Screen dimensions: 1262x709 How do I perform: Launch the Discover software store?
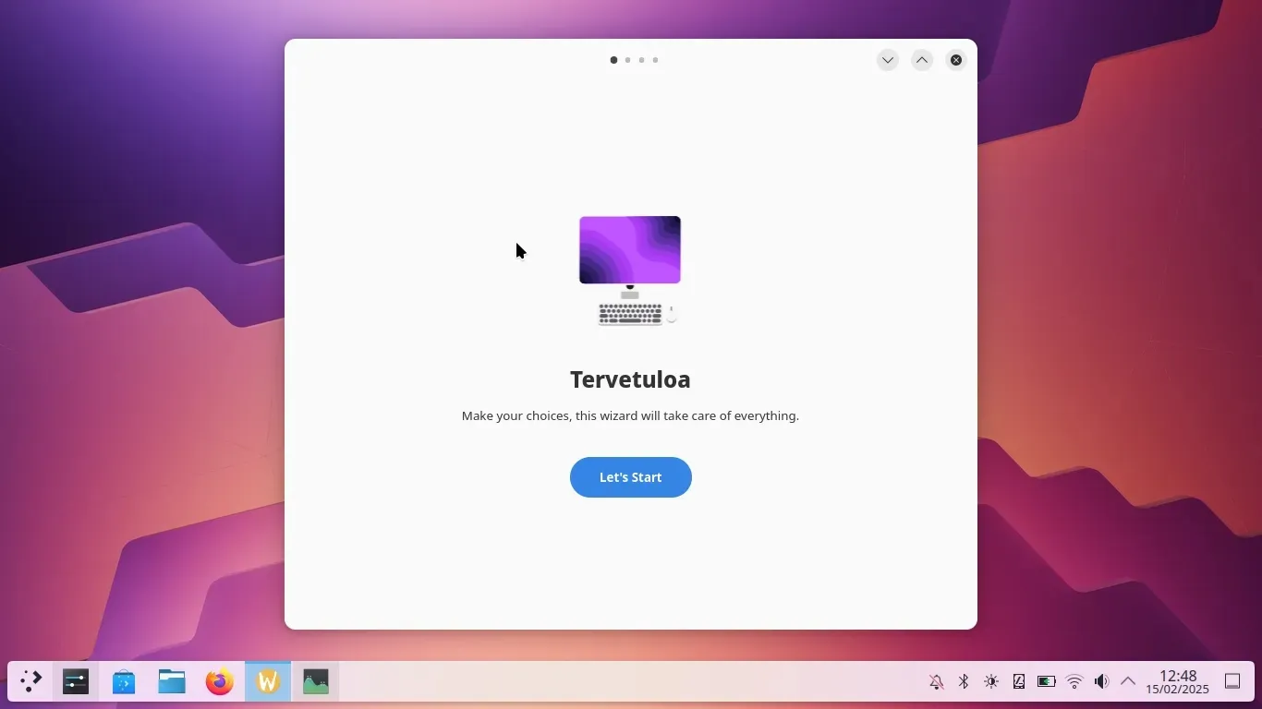124,681
